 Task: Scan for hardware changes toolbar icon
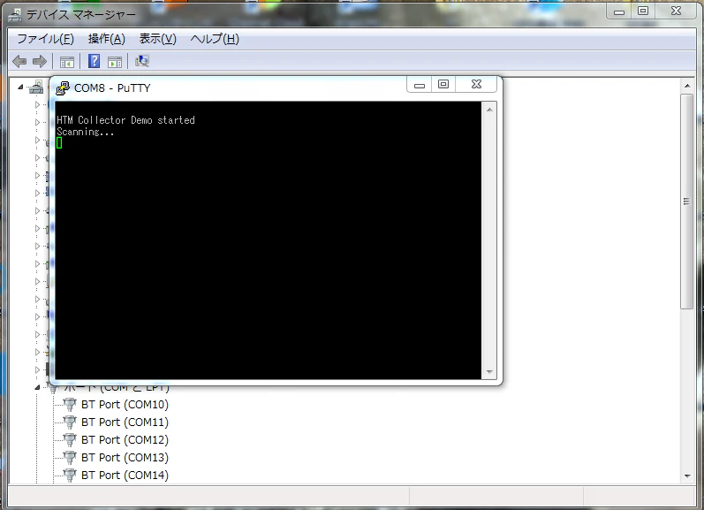(x=142, y=61)
